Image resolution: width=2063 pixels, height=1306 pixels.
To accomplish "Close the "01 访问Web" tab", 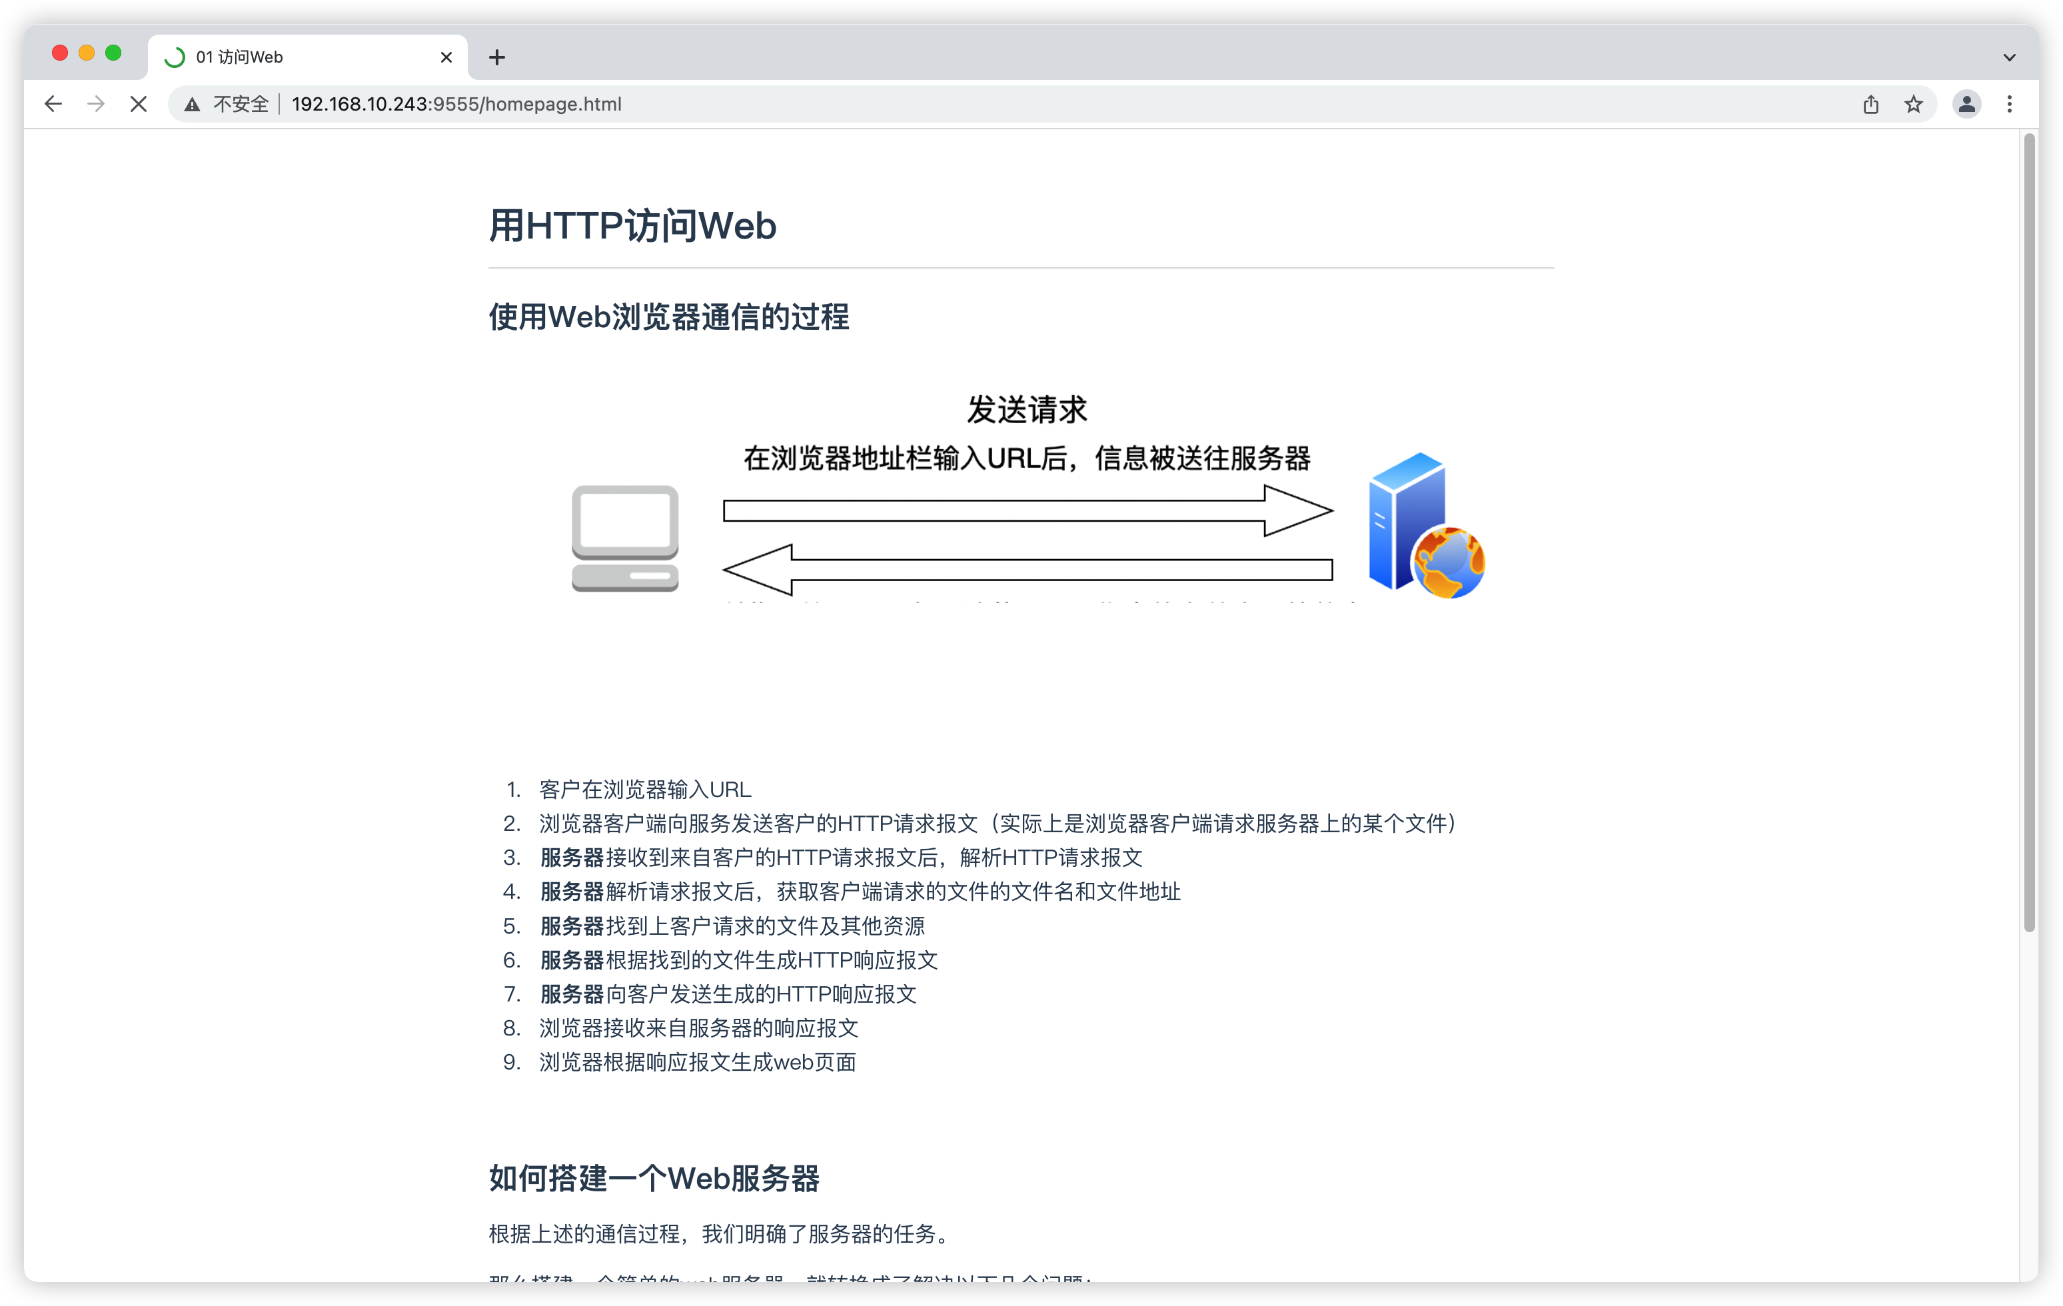I will pos(446,57).
